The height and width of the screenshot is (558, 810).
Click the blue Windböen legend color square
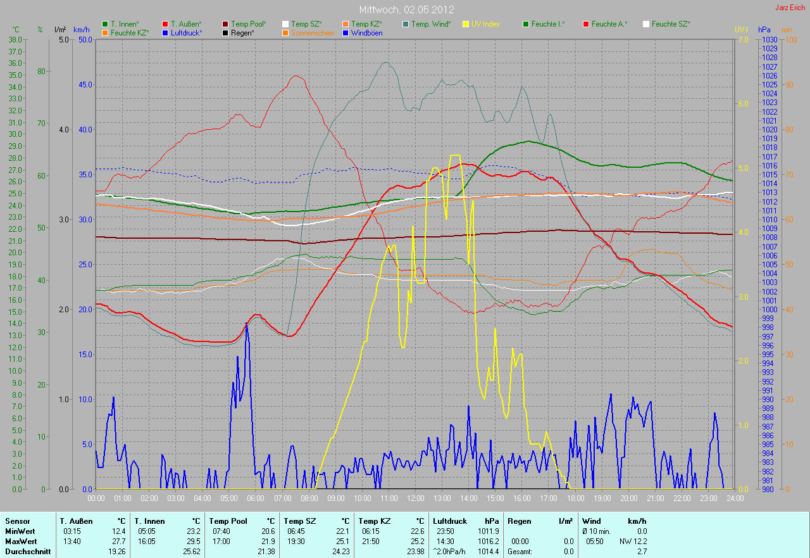(346, 32)
